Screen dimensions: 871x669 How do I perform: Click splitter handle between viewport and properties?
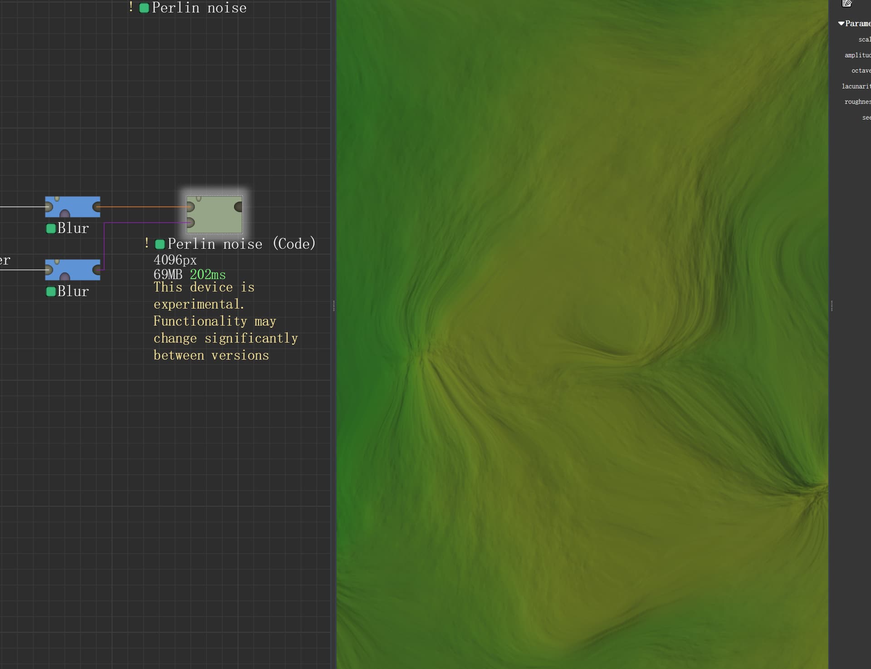tap(832, 305)
